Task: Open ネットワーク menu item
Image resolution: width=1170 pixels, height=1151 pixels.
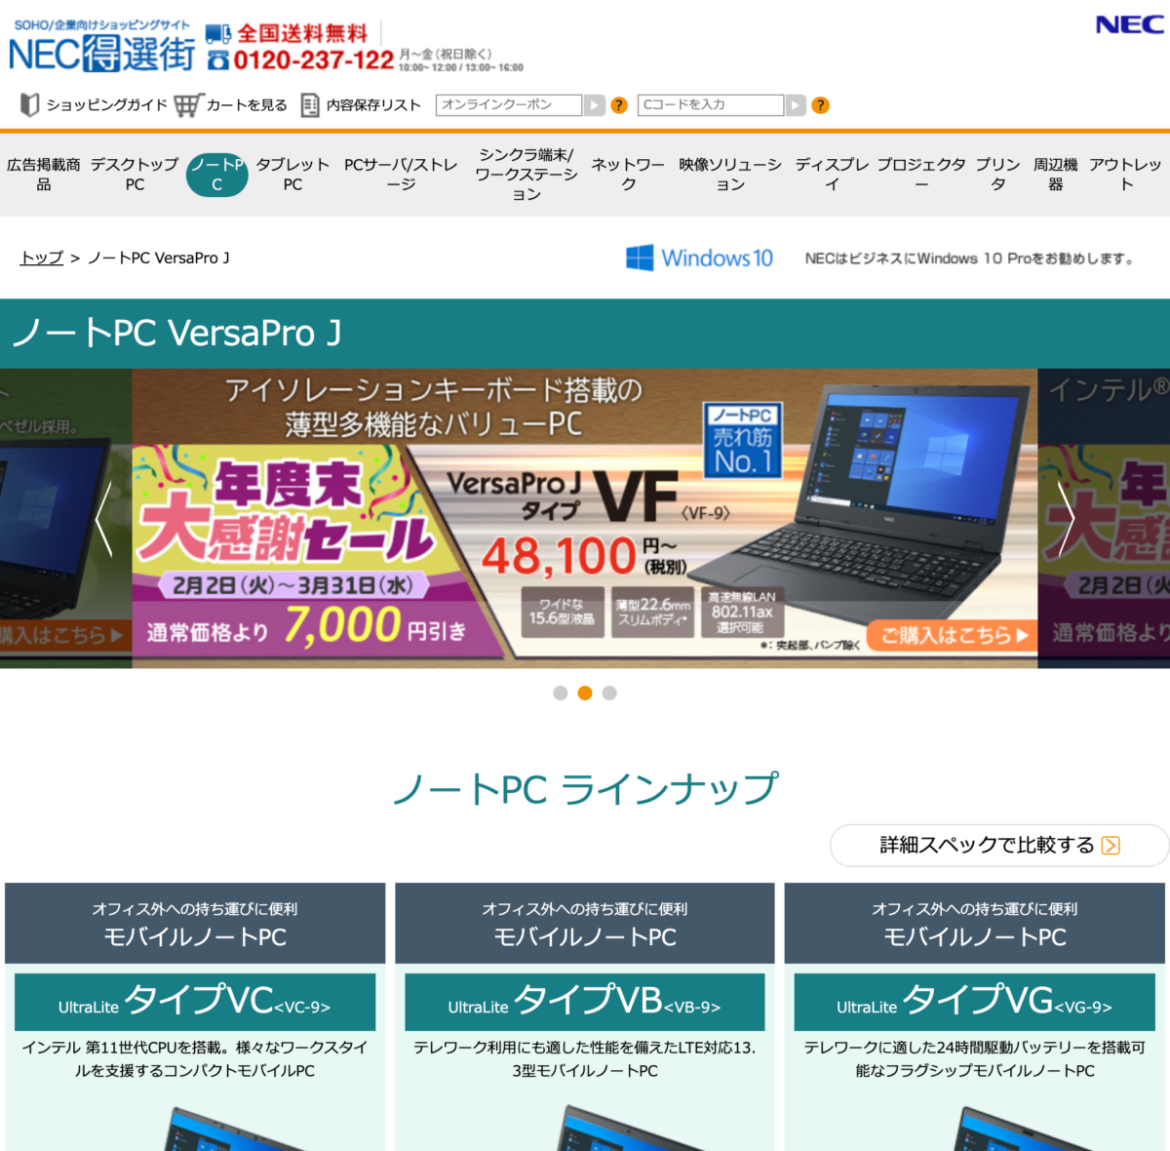Action: click(x=628, y=175)
